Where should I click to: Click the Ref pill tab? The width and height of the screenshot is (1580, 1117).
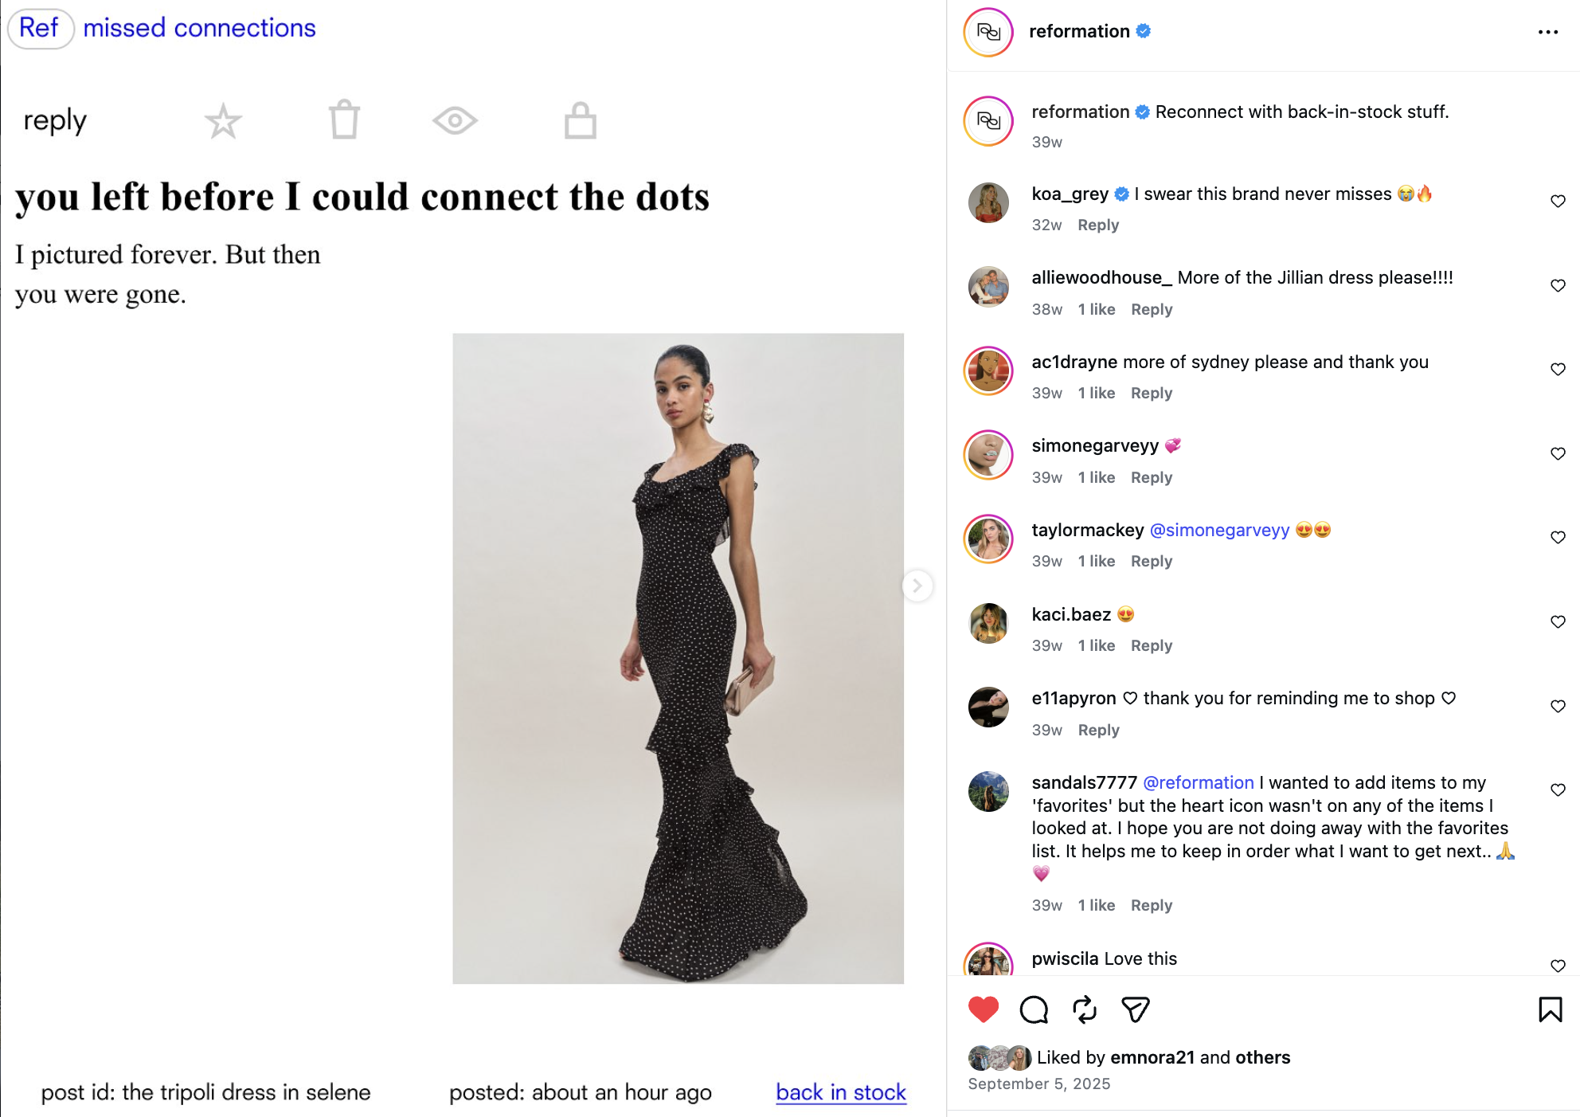click(40, 28)
